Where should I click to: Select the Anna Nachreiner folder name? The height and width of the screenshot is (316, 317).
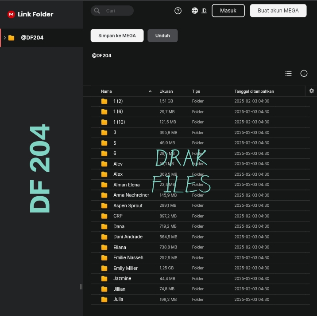131,195
